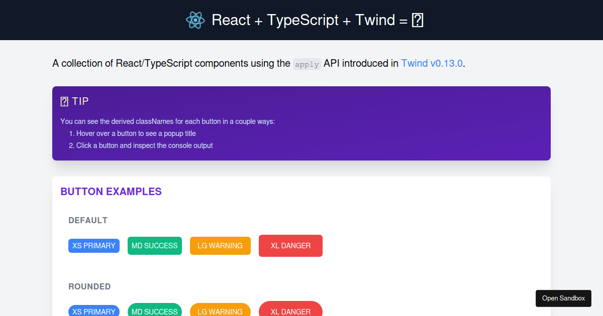
Task: Click the DEFAULT section label
Action: (x=88, y=220)
